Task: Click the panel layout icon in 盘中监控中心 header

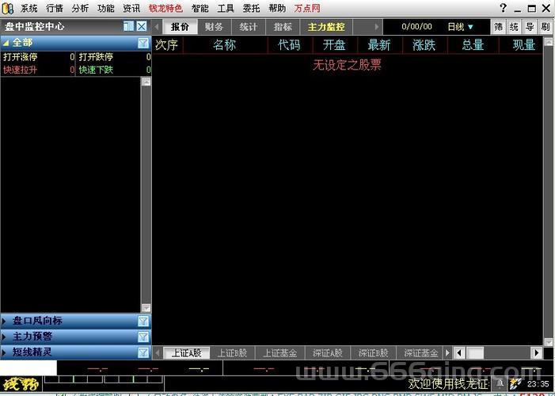Action: 129,26
